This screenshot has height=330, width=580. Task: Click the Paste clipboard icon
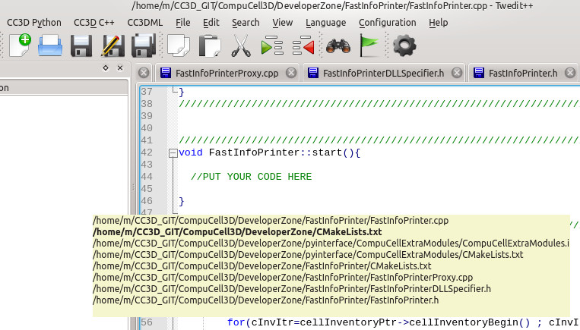pos(208,46)
